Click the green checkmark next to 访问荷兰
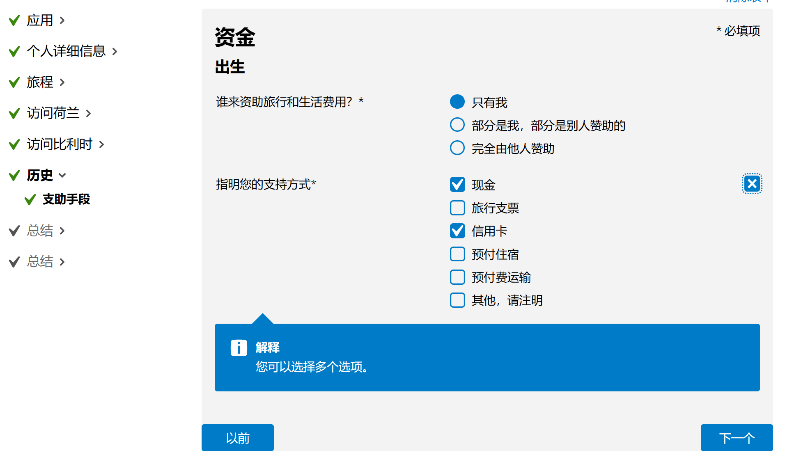Viewport: 785px width, 464px height. (14, 113)
